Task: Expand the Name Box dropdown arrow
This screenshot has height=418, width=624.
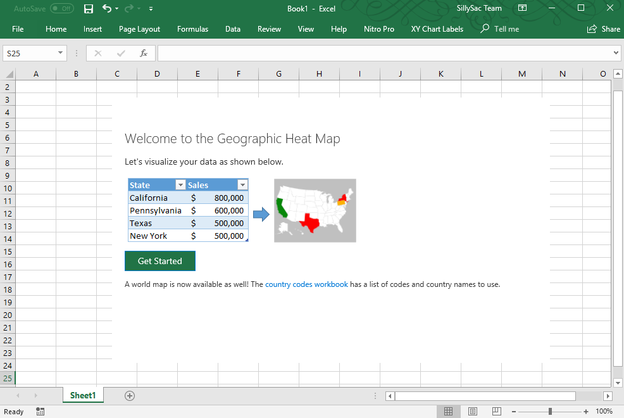Action: tap(61, 53)
